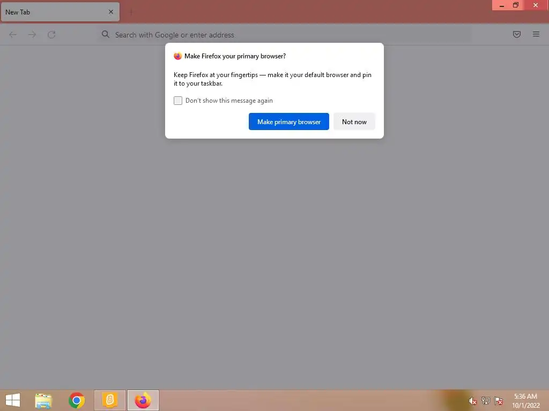Check Don't show this message again

click(x=178, y=101)
